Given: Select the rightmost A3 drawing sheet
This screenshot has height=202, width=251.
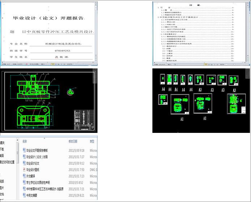Looking at the screenshot, I should pyautogui.click(x=234, y=81).
